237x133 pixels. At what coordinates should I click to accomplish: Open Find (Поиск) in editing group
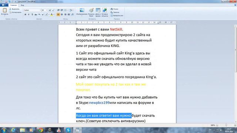click(114, 9)
